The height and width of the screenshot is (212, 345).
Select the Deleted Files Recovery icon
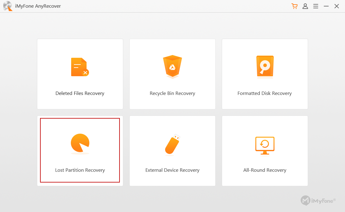(x=80, y=67)
